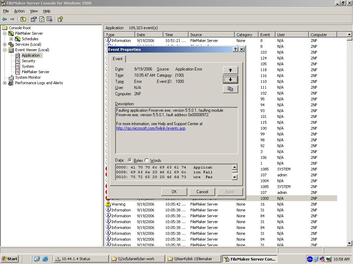Sort events by the Source column header
The width and height of the screenshot is (353, 264).
211,35
